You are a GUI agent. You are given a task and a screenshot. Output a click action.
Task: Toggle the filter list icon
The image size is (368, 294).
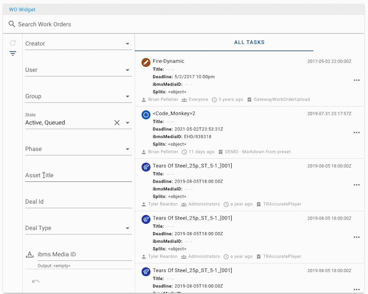13,53
